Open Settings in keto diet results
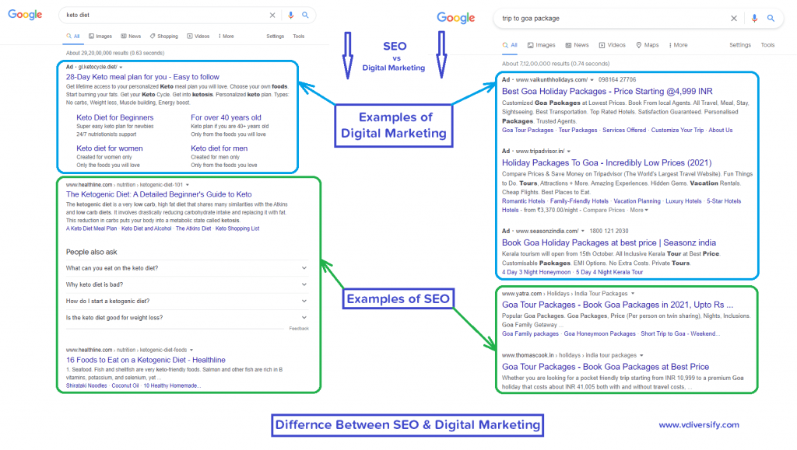Image resolution: width=797 pixels, height=450 pixels. point(275,37)
